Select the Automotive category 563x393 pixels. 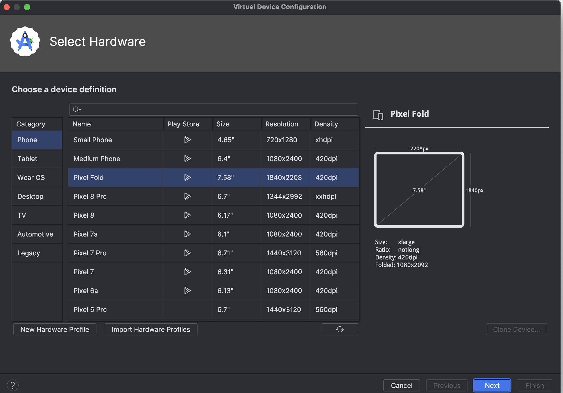coord(37,234)
